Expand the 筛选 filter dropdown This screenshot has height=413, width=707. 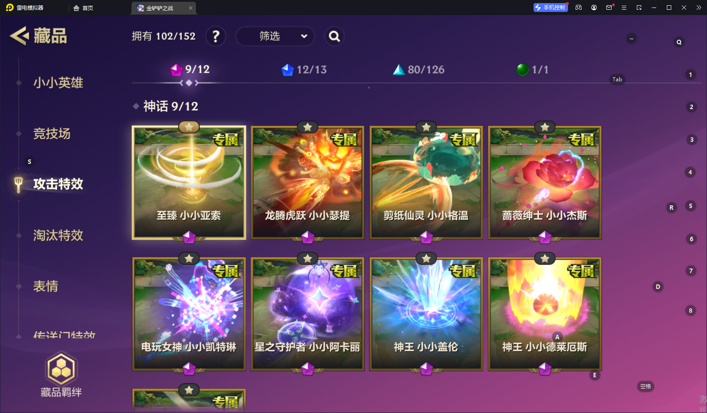click(x=275, y=36)
